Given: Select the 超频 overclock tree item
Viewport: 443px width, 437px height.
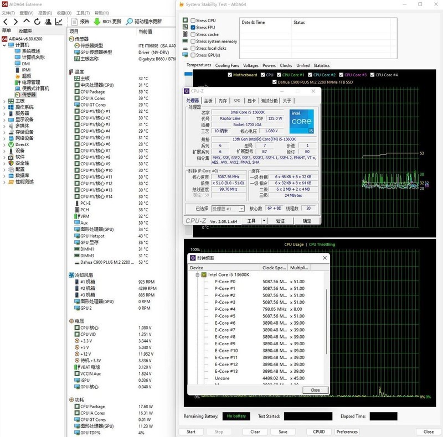Looking at the screenshot, I should [x=26, y=76].
